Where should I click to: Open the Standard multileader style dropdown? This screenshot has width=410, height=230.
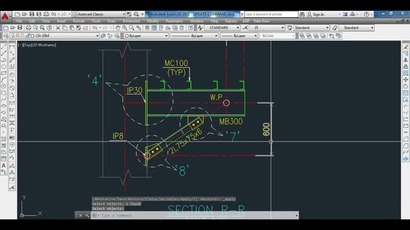tap(372, 27)
